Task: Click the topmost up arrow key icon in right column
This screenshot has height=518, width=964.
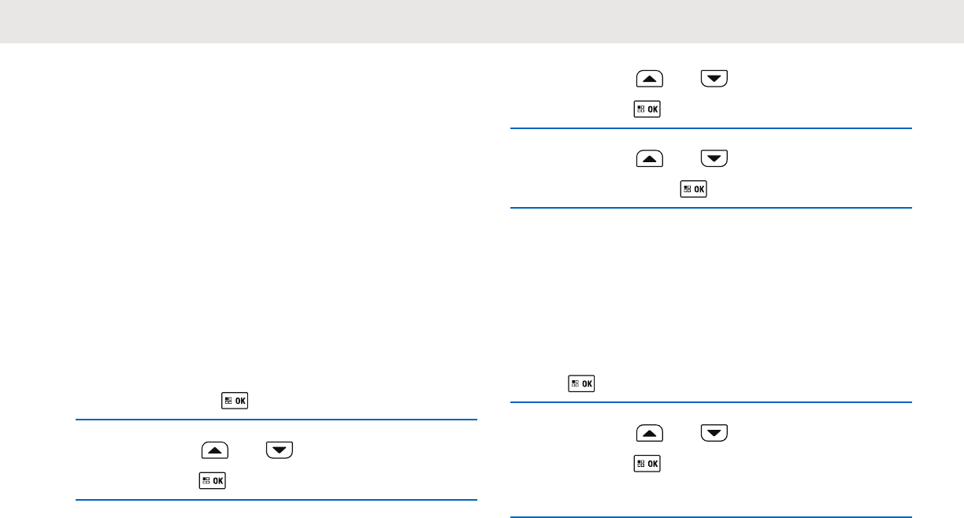Action: pyautogui.click(x=650, y=79)
